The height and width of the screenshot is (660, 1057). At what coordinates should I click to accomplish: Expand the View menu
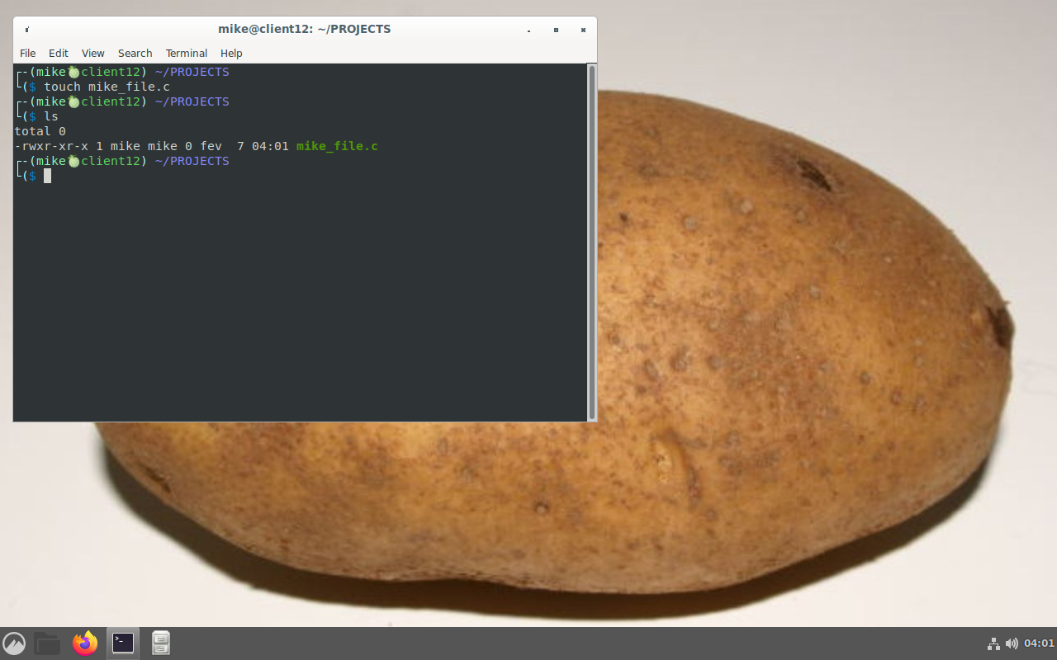[x=92, y=53]
